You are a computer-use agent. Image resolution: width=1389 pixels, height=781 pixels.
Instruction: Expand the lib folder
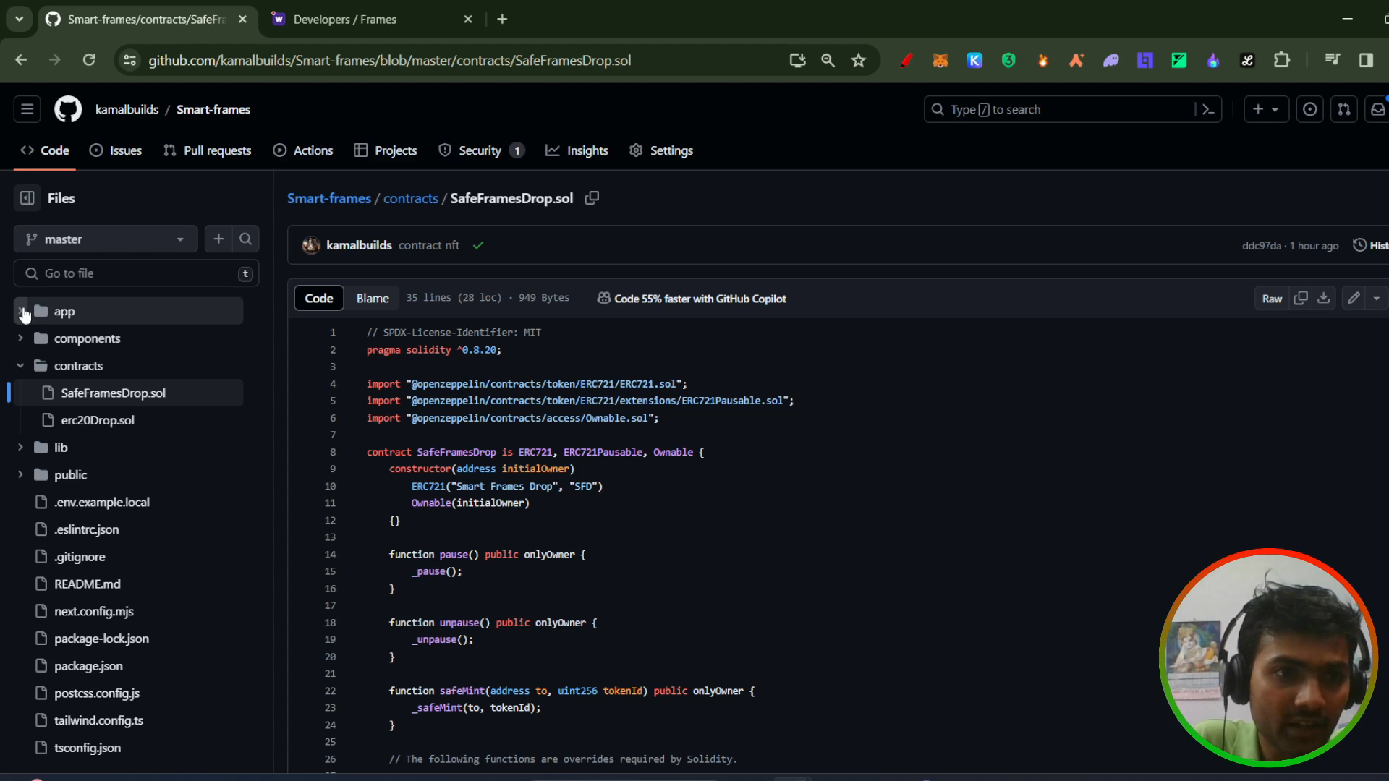tap(20, 448)
